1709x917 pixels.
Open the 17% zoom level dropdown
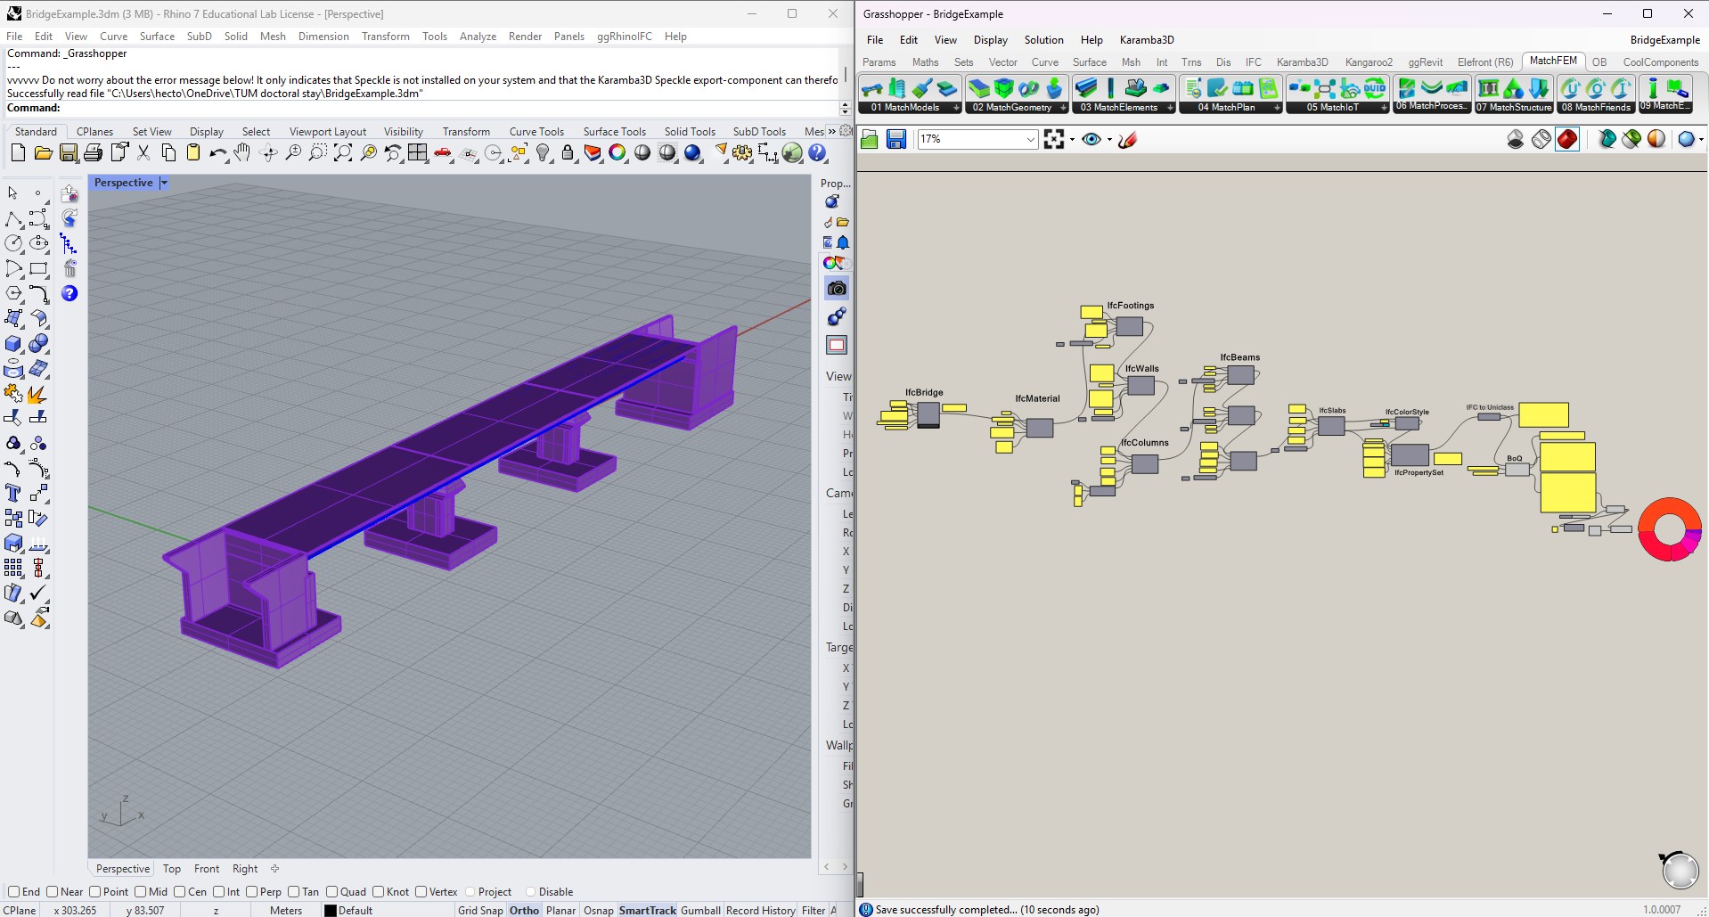point(1030,139)
